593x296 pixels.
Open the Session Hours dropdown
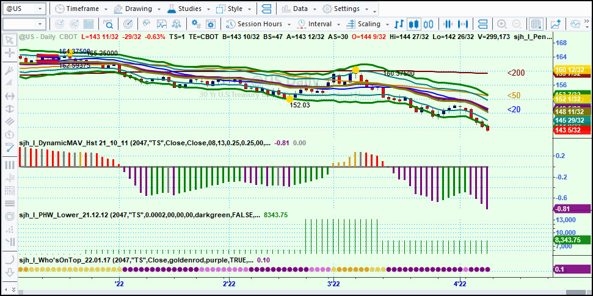coord(258,24)
